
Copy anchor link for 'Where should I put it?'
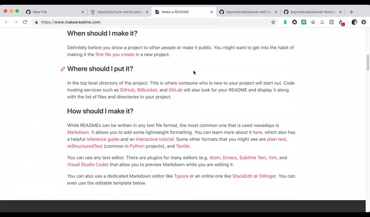coord(63,69)
